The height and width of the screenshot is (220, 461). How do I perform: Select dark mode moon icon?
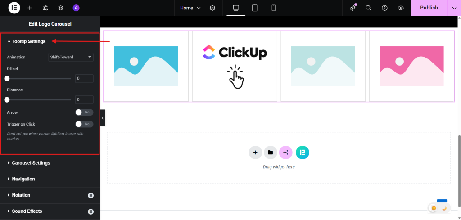click(x=444, y=208)
